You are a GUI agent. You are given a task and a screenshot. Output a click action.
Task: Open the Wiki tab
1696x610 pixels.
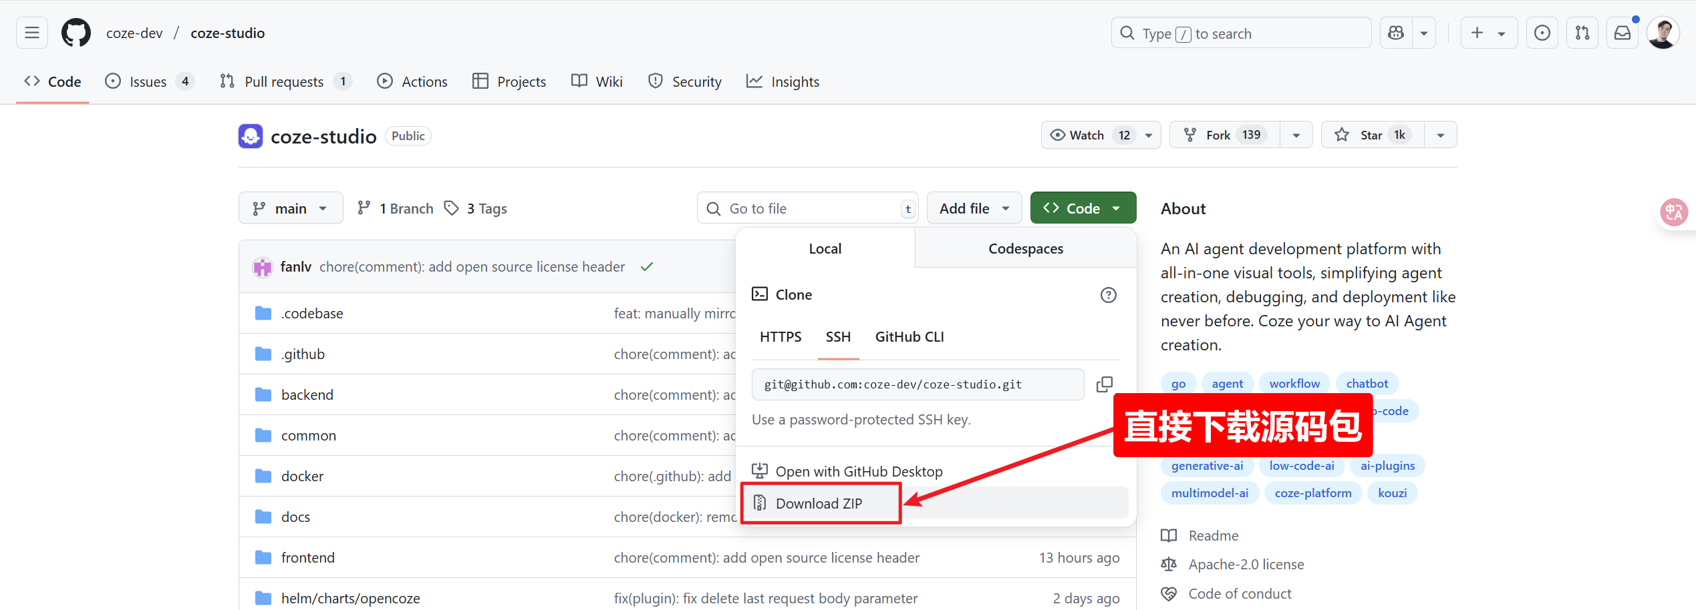[x=597, y=81]
